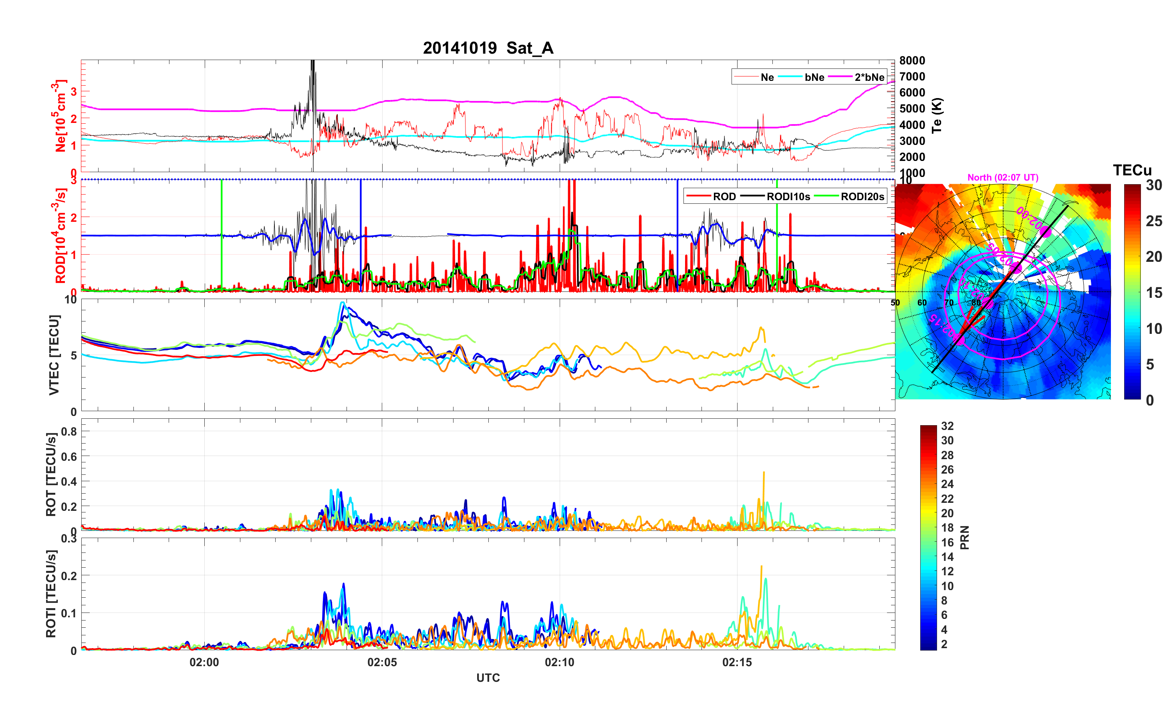Screen dimensions: 1163x703
Task: Click the cyan bNe legend line
Action: [x=790, y=77]
